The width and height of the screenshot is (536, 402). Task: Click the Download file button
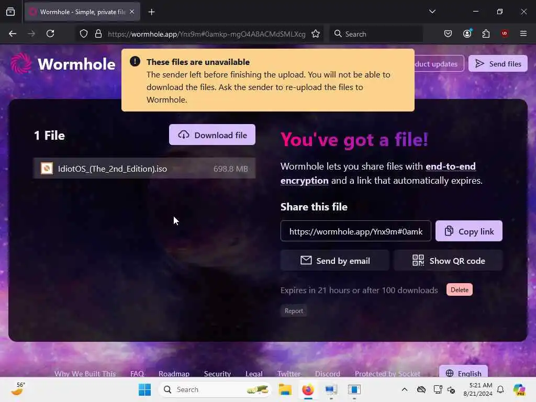tap(212, 135)
